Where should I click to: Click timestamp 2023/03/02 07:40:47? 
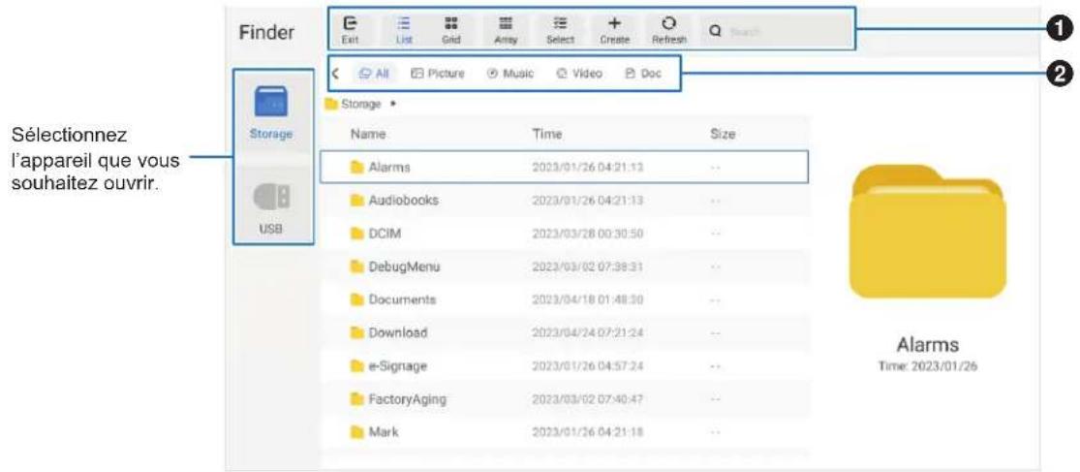point(588,399)
